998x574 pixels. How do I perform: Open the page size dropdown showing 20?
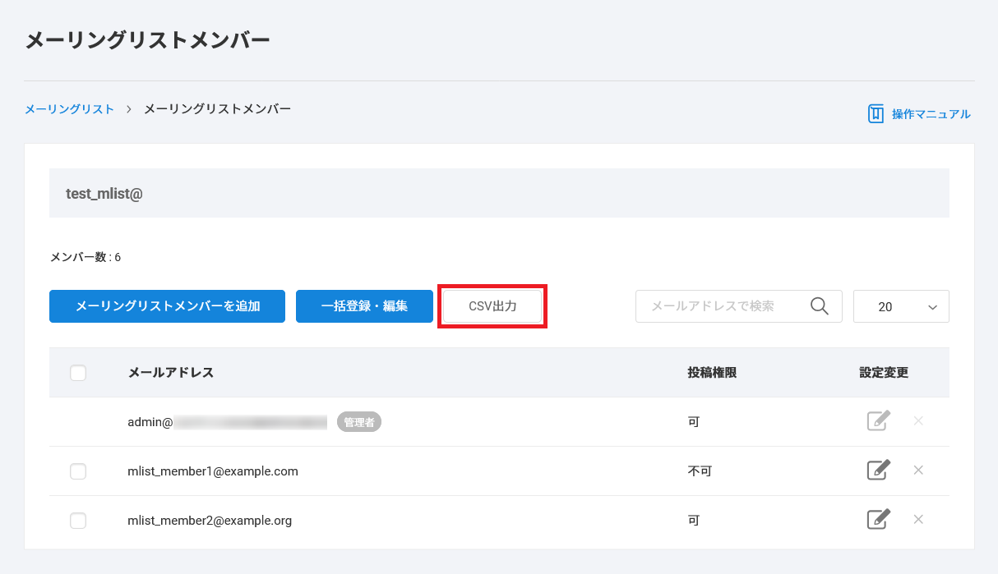pos(901,306)
